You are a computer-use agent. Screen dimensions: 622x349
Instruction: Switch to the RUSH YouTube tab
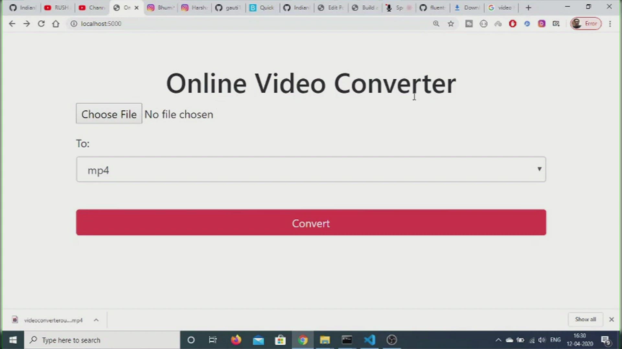pos(57,7)
